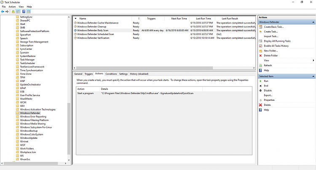The width and height of the screenshot is (316, 170).
Task: Click the Show/Hide Action Pane toolbar icon
Action: click(29, 11)
